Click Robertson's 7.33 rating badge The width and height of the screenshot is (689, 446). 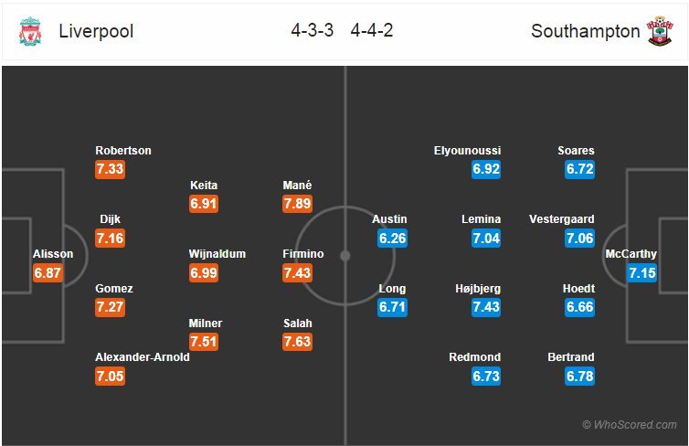click(110, 169)
